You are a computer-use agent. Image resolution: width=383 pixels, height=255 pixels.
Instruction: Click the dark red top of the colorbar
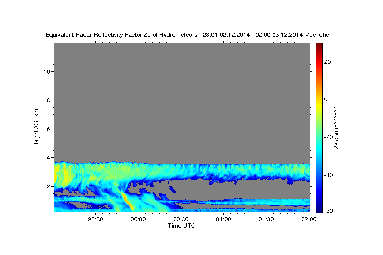319,46
